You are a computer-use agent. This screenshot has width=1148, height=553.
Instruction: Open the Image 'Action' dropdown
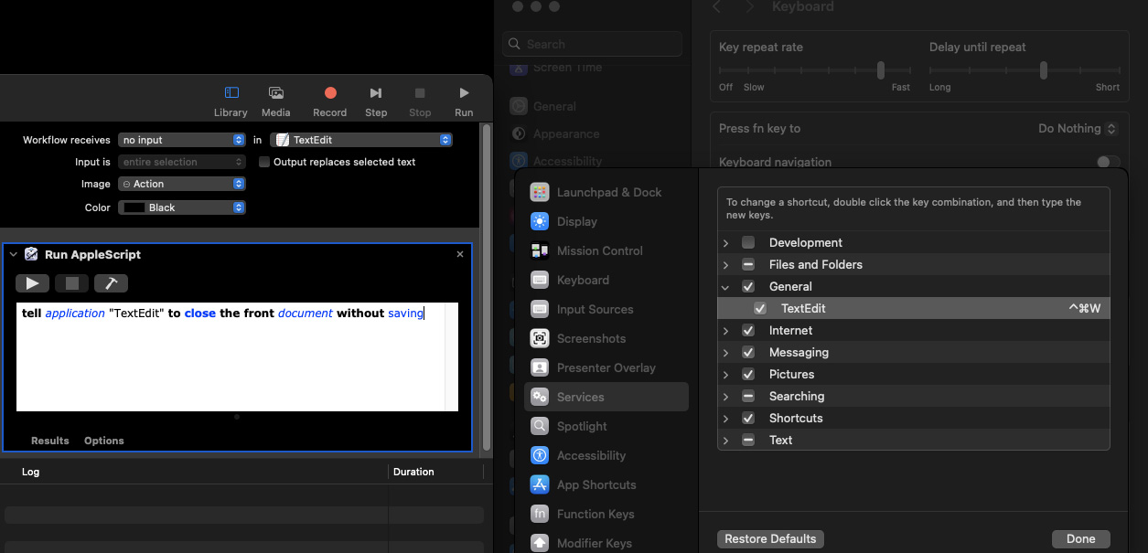182,184
